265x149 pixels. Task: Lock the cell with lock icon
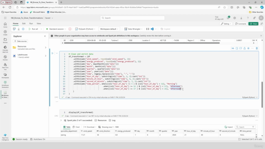245,48
